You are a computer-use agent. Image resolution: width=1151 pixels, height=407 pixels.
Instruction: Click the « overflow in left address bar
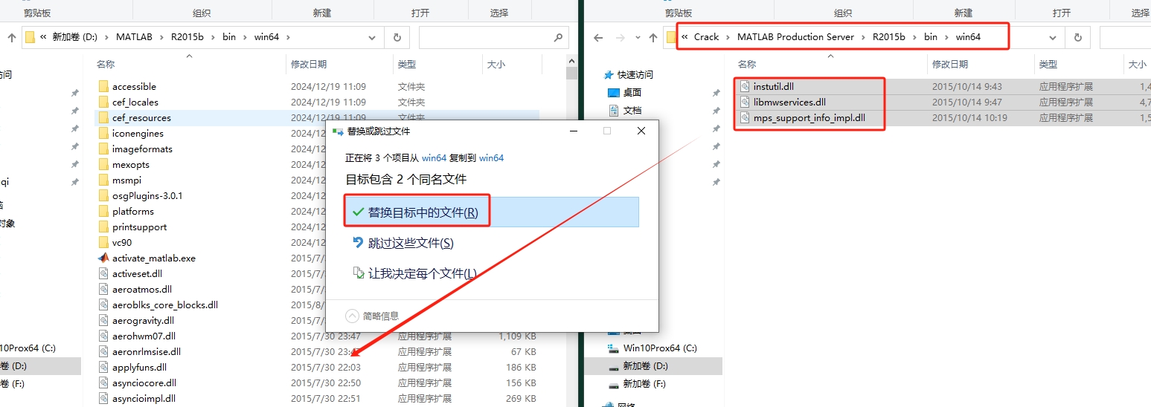pyautogui.click(x=44, y=37)
